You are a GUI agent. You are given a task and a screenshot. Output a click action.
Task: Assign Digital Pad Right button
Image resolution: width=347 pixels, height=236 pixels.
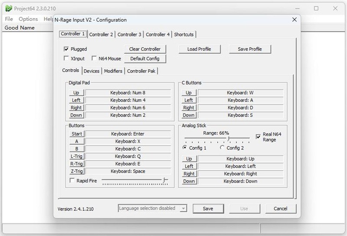(x=76, y=108)
